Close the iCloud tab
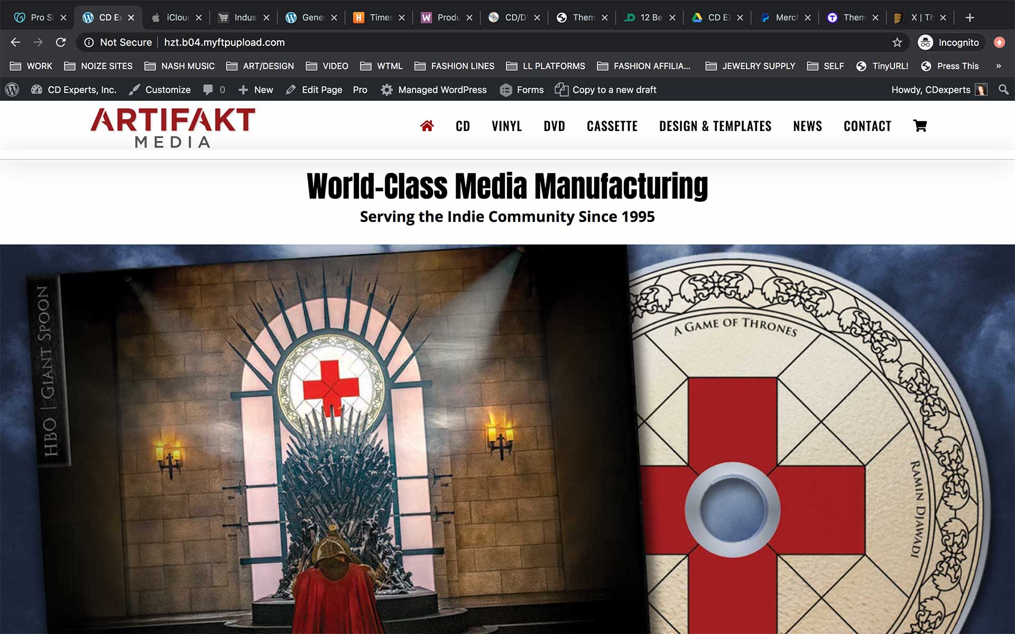1015x634 pixels. pos(199,17)
